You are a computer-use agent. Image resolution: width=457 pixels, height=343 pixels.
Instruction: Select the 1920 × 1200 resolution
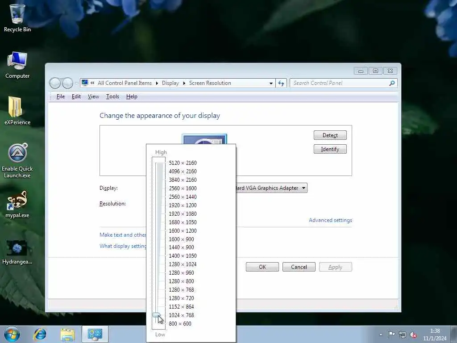tap(183, 205)
